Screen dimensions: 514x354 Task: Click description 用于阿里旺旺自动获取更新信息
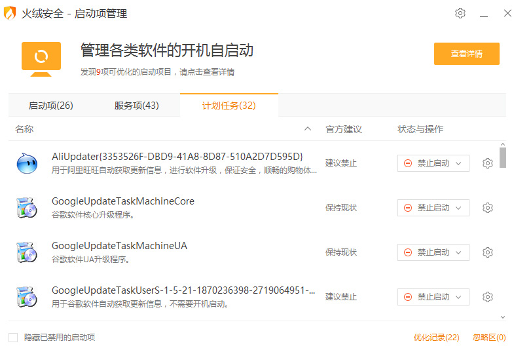click(x=184, y=170)
